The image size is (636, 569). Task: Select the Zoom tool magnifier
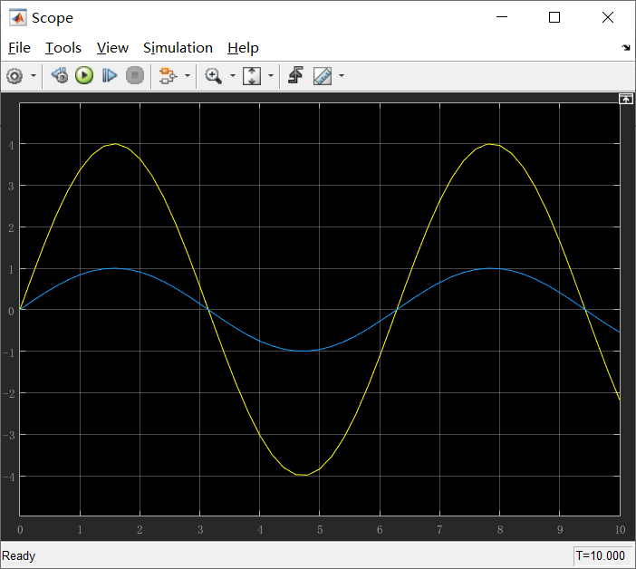213,76
